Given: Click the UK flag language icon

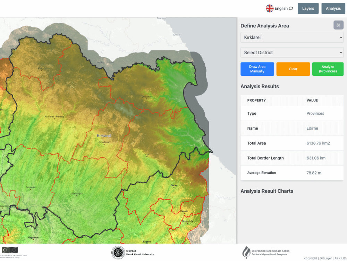Looking at the screenshot, I should click(269, 8).
